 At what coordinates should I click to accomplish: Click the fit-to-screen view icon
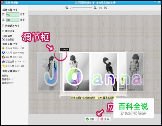coord(105,8)
